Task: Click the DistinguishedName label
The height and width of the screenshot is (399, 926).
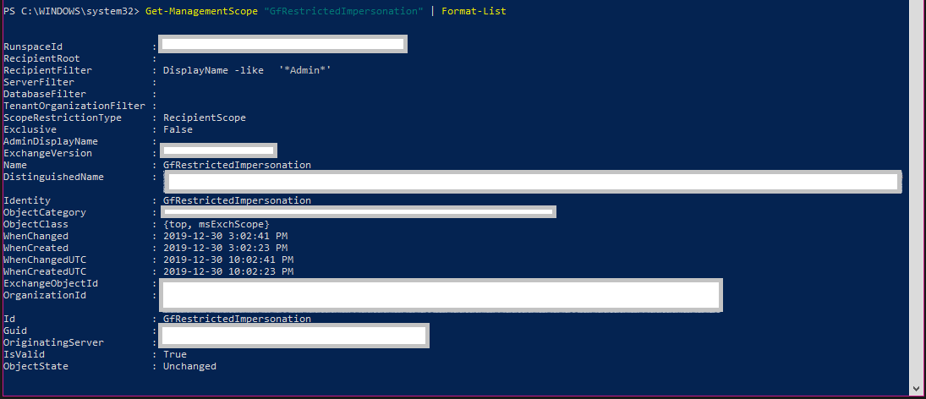Action: (x=54, y=177)
